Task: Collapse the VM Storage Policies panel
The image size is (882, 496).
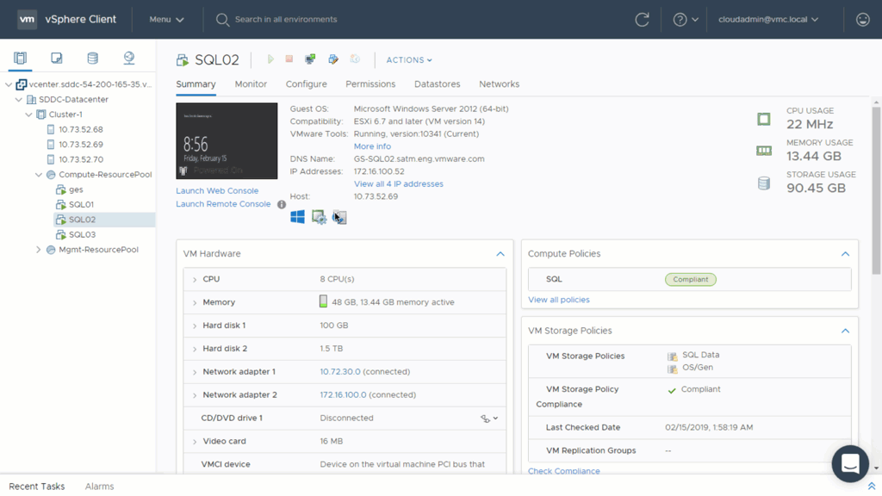Action: pyautogui.click(x=845, y=332)
